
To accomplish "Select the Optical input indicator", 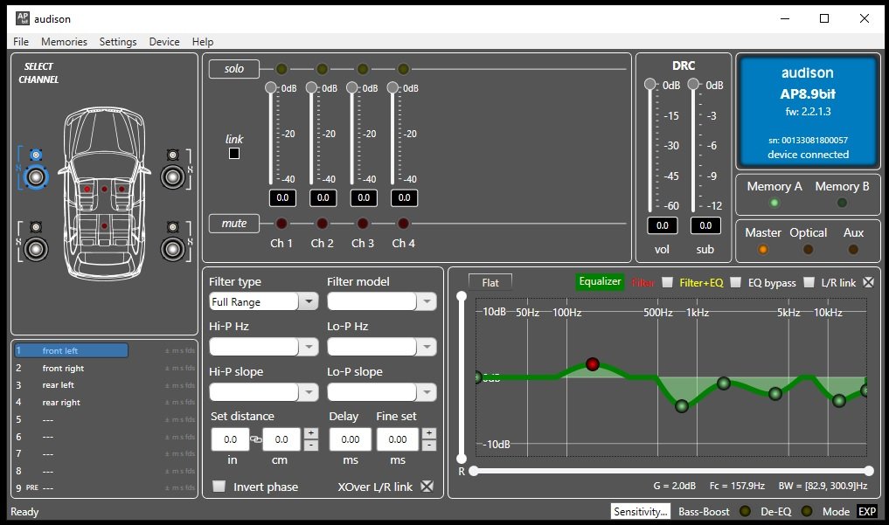I will 808,249.
